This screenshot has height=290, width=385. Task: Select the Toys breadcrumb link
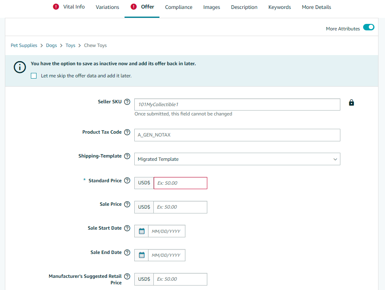coord(71,45)
